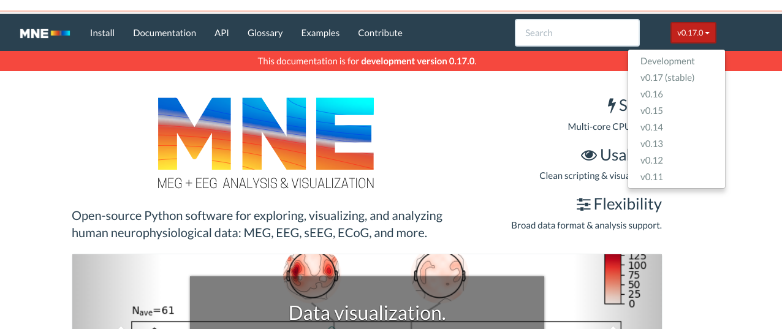Click the MNE logo in navbar
This screenshot has width=782, height=329.
pos(45,33)
